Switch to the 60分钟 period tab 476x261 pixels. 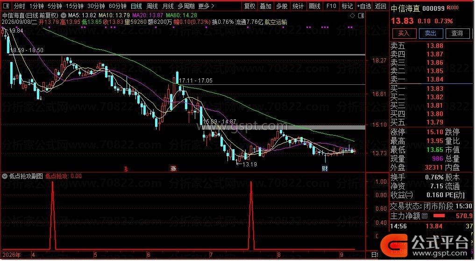click(118, 6)
